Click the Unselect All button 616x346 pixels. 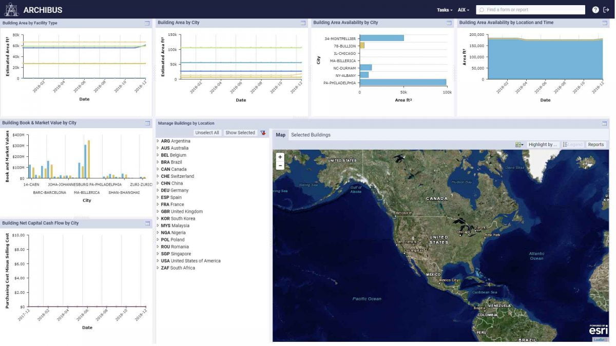pyautogui.click(x=207, y=132)
